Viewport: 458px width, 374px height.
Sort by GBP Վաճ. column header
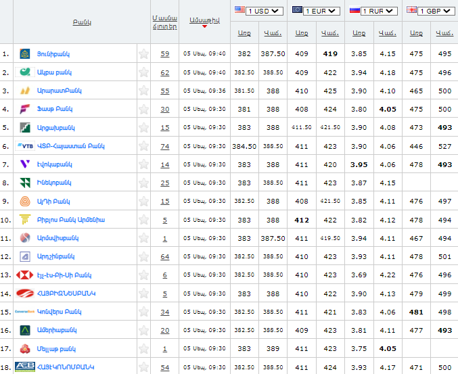coord(444,33)
